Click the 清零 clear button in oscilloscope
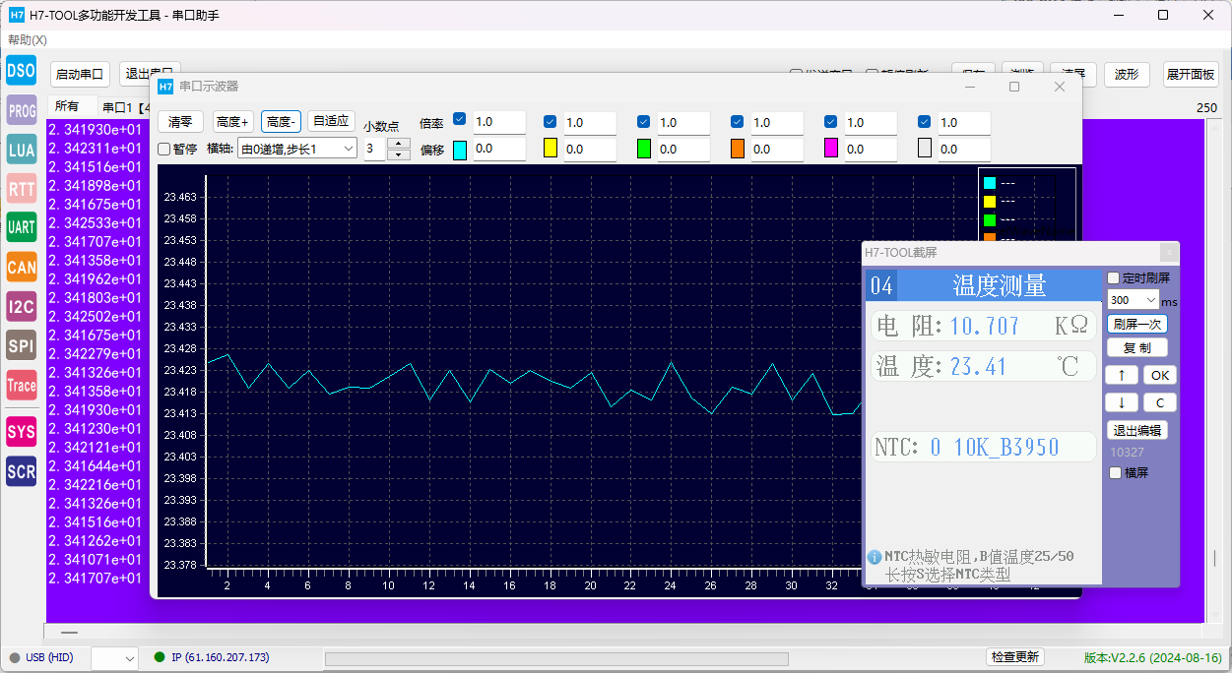Screen dimensions: 1232x673 click(180, 122)
